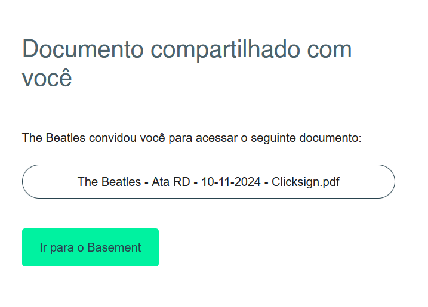Click 'convidou você' in the invitation sentence

click(x=127, y=138)
